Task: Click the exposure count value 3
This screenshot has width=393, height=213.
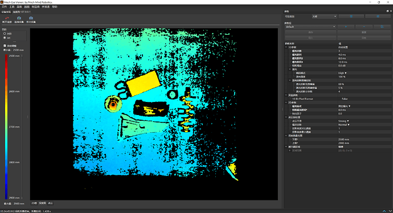Action: click(339, 51)
